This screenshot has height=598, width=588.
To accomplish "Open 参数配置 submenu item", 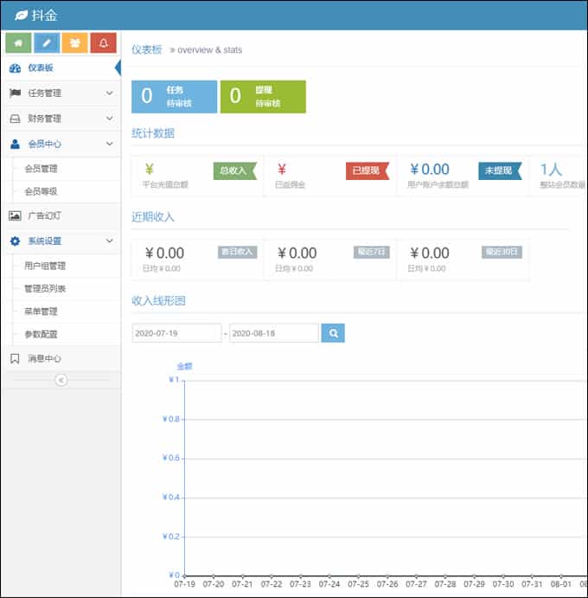I will click(41, 334).
